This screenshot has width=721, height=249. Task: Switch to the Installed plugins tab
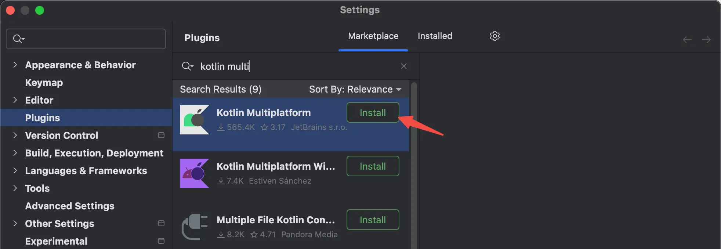click(x=435, y=36)
